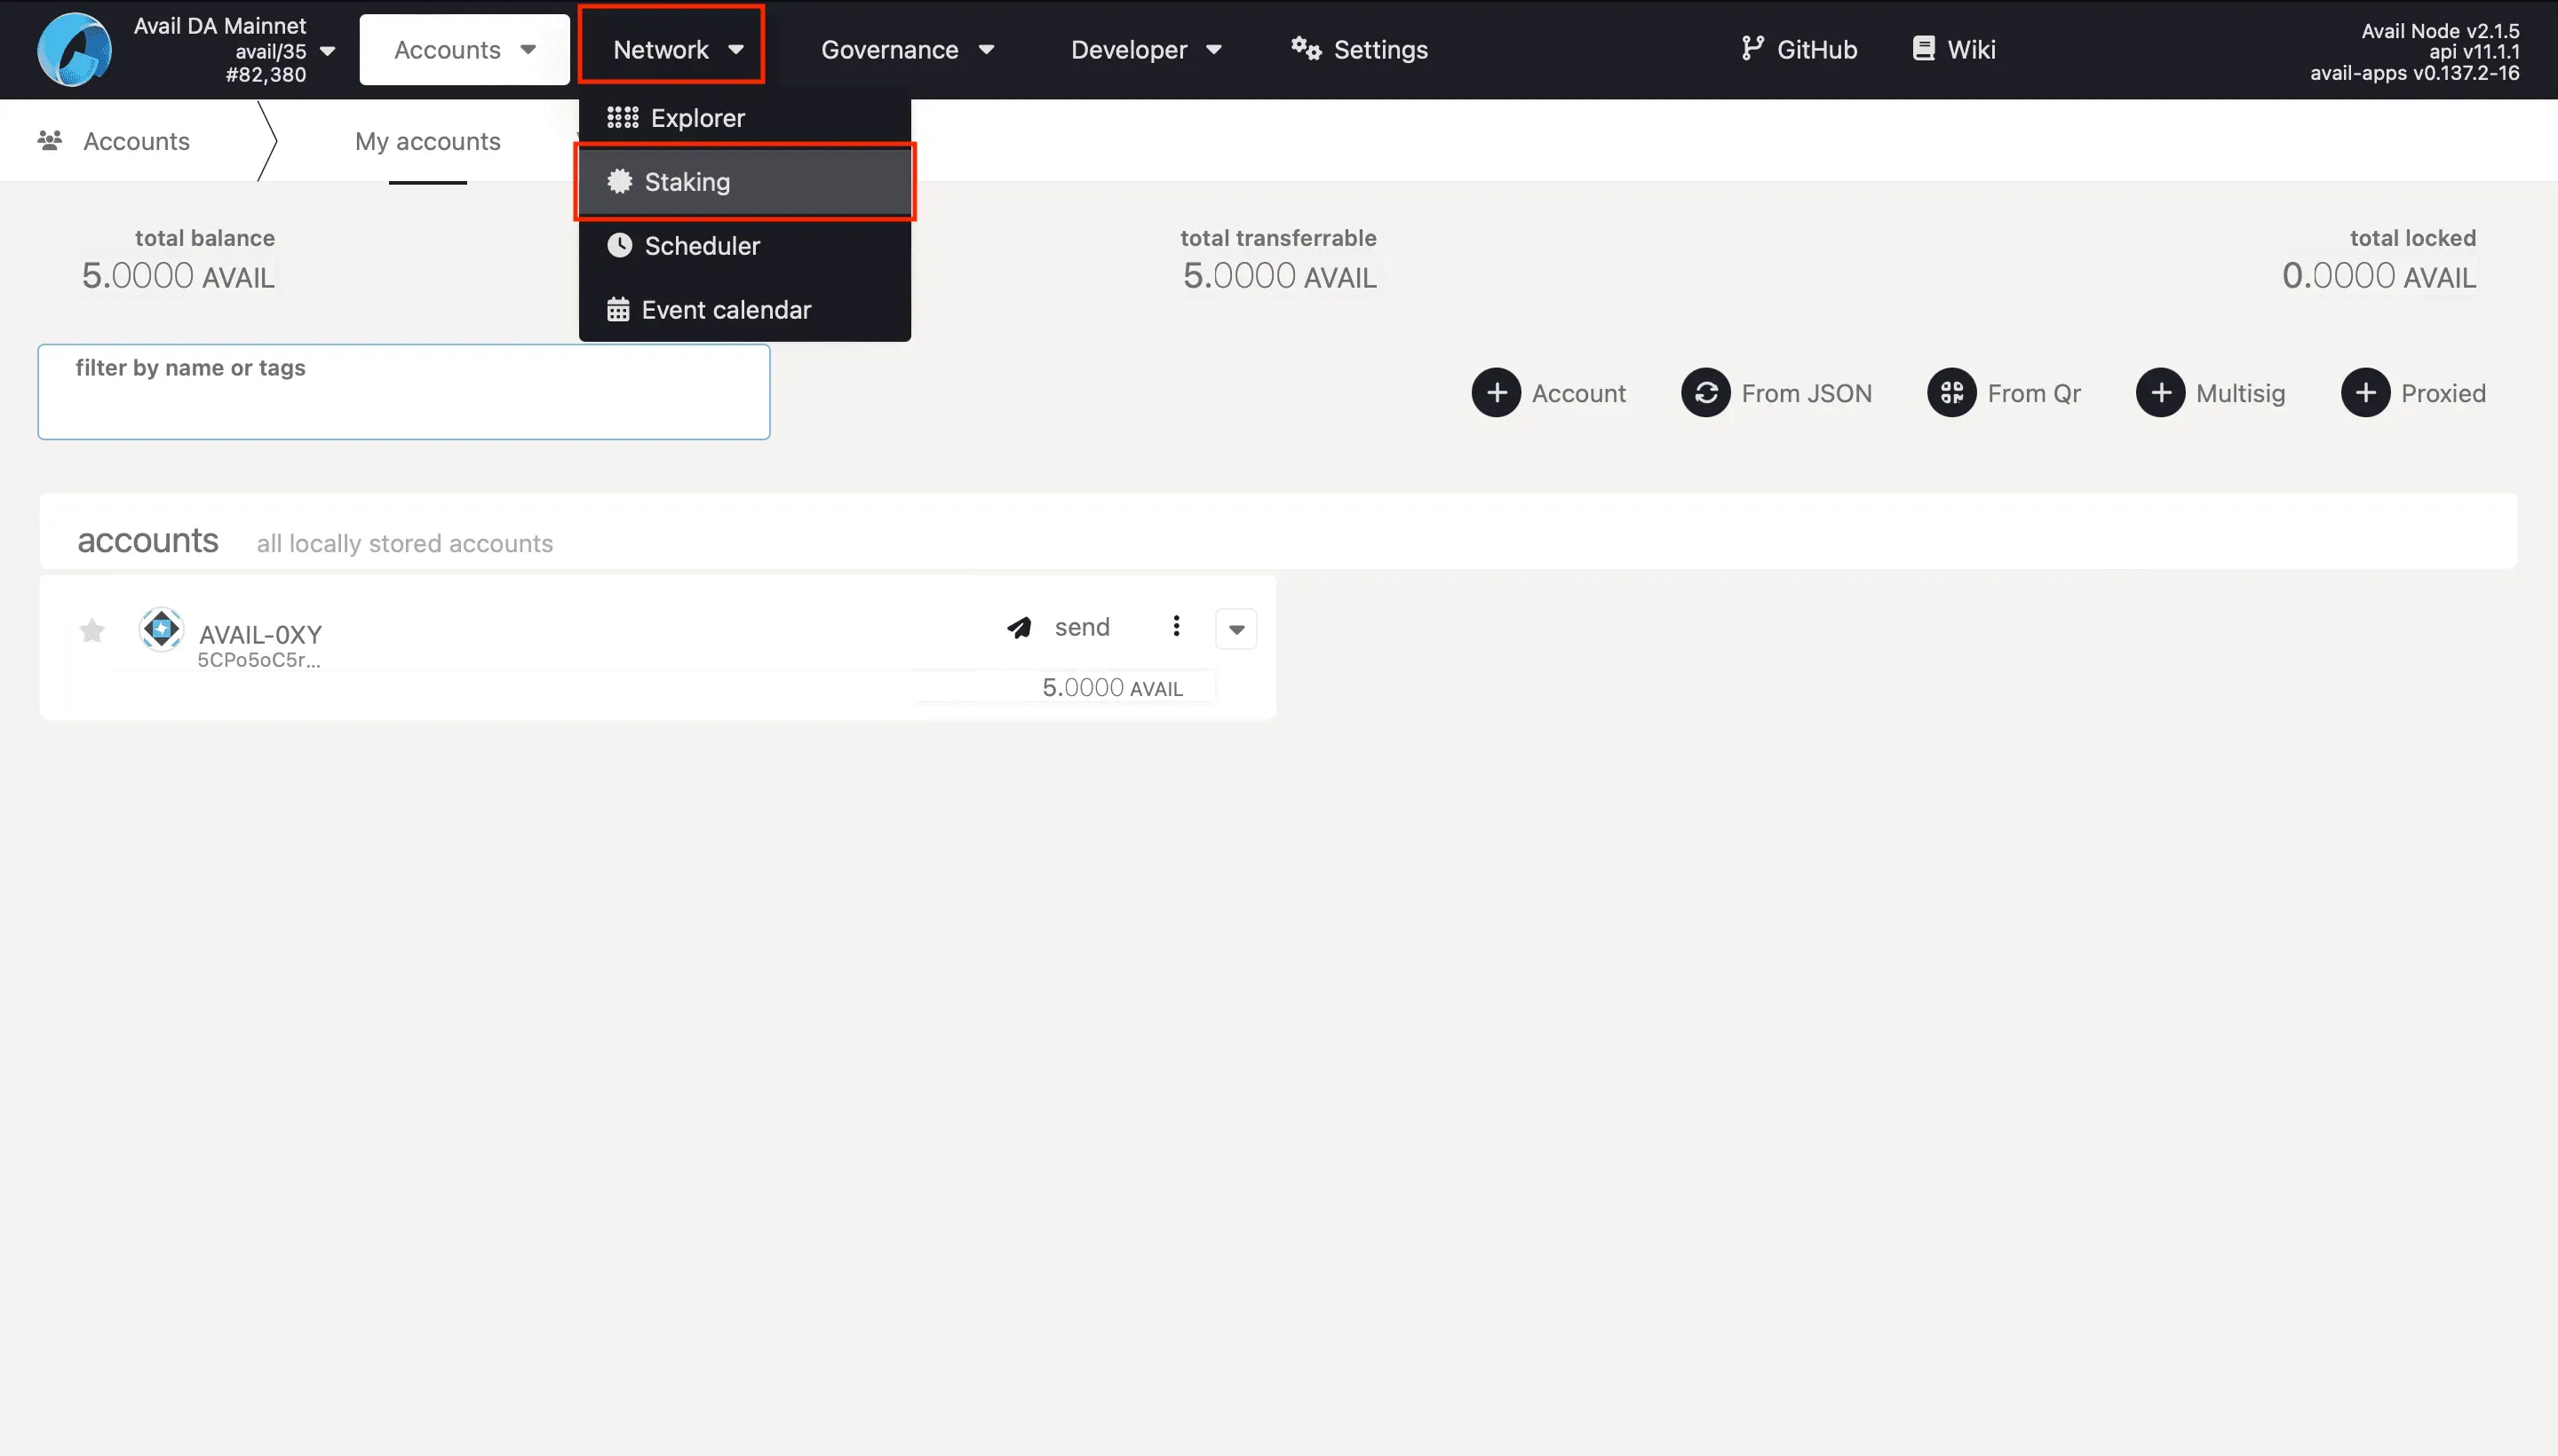Add account From Qr code
The height and width of the screenshot is (1456, 2558).
tap(2004, 393)
